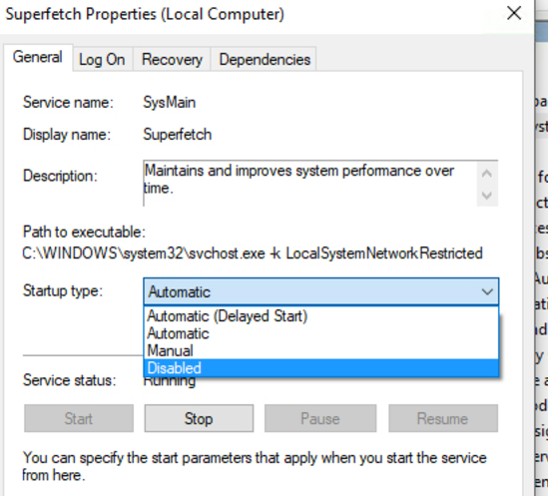Click the Resume service button
Screen dimensions: 548x496
pyautogui.click(x=443, y=418)
